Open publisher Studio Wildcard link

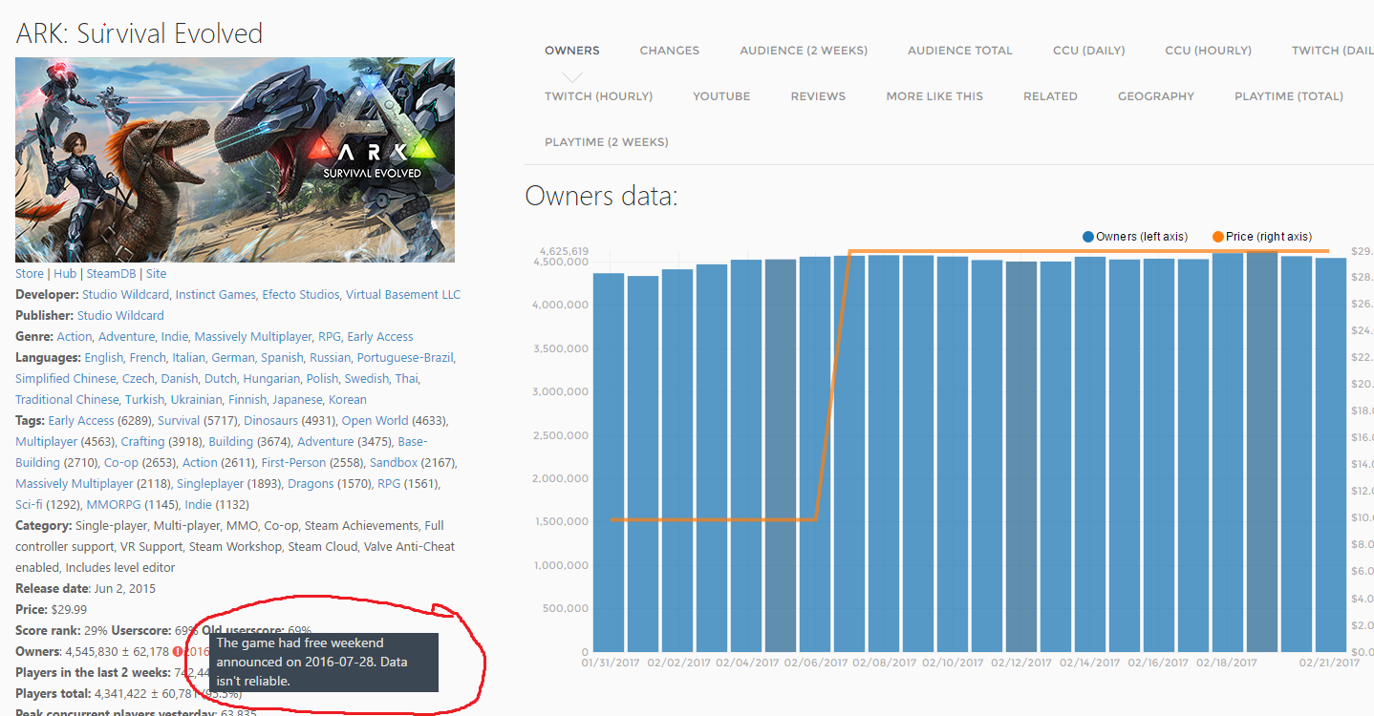(x=120, y=316)
